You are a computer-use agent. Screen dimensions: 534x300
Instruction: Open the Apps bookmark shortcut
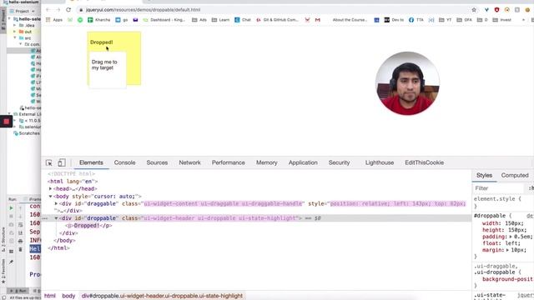(x=54, y=20)
